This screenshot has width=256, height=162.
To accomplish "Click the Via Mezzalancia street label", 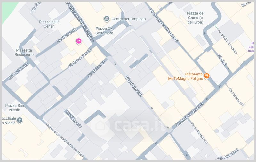I will (x=79, y=58).
